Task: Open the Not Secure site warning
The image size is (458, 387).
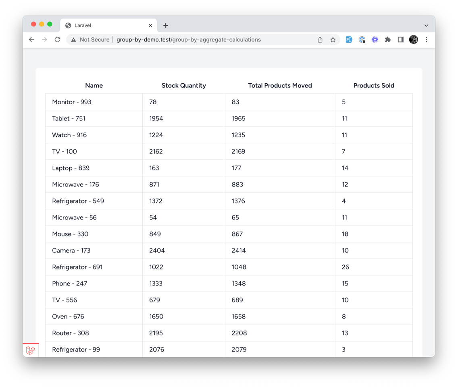Action: click(90, 40)
